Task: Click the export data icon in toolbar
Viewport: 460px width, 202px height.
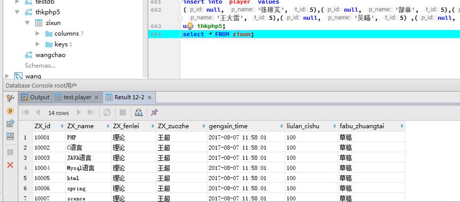Action: (139, 112)
